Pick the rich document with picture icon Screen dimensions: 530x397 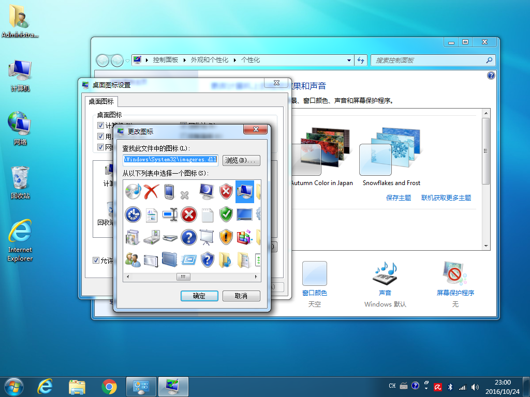coord(152,216)
